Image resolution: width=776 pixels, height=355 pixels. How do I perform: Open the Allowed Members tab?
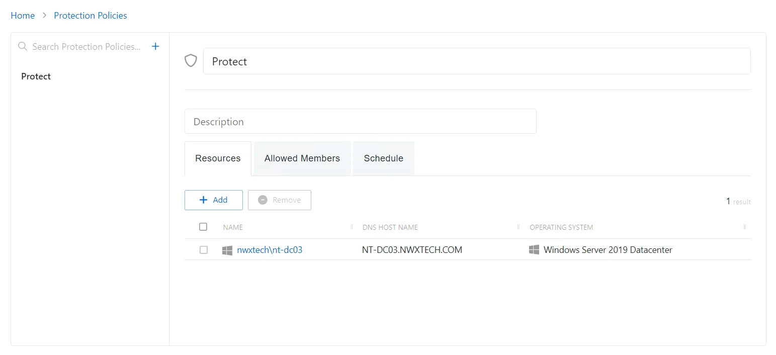(302, 158)
